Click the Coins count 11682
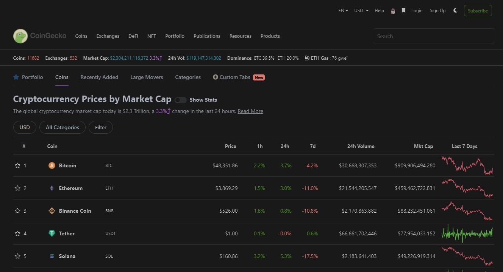This screenshot has height=272, width=503. tap(33, 58)
